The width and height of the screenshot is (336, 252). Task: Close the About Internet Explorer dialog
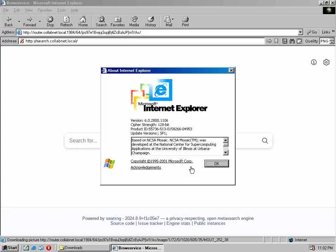[x=231, y=71]
